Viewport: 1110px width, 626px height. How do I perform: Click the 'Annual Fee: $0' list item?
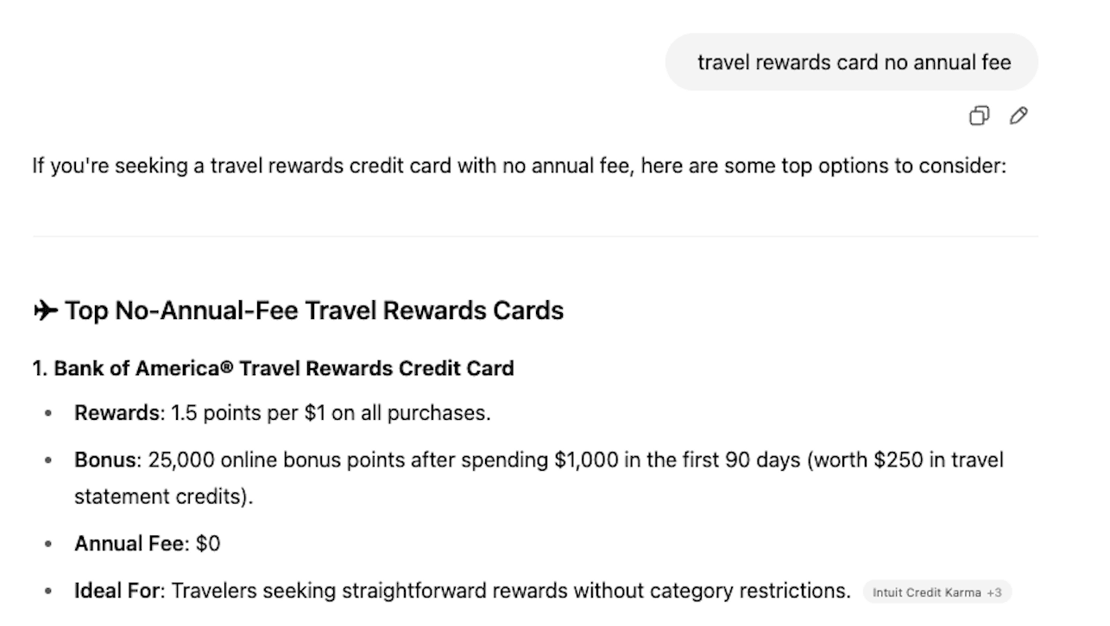[x=146, y=543]
